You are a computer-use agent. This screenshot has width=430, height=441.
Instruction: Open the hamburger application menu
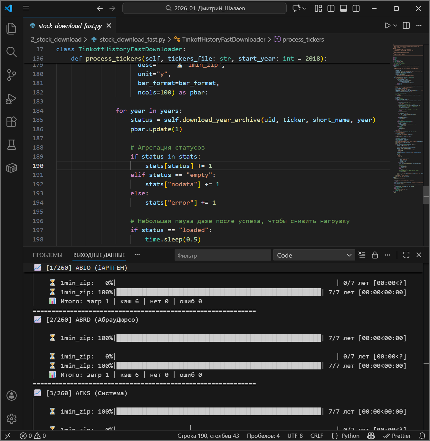tap(26, 8)
